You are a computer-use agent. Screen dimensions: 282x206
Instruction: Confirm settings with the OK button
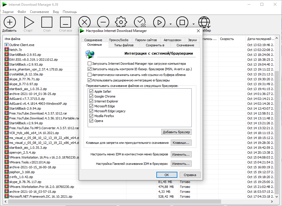pyautogui.click(x=167, y=175)
